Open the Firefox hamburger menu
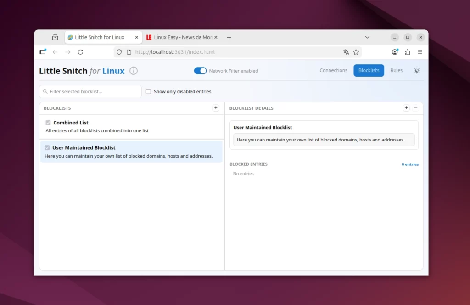The height and width of the screenshot is (305, 470). click(420, 52)
